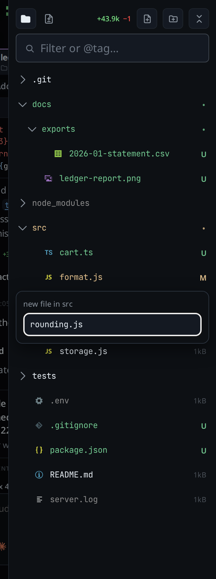The width and height of the screenshot is (216, 579).
Task: Open cart.ts file
Action: point(76,252)
